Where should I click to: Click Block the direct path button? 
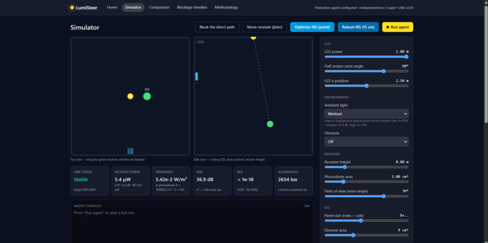[x=217, y=27]
